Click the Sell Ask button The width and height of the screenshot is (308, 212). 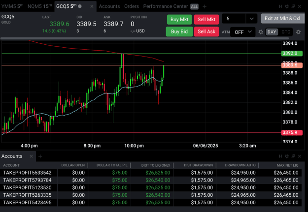(206, 31)
